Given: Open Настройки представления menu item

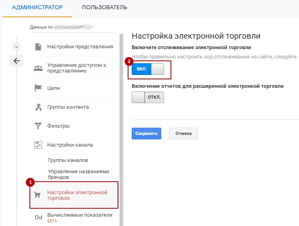Looking at the screenshot, I should coord(80,47).
